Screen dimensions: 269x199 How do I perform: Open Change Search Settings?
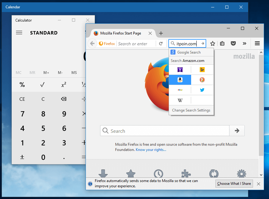point(191,110)
